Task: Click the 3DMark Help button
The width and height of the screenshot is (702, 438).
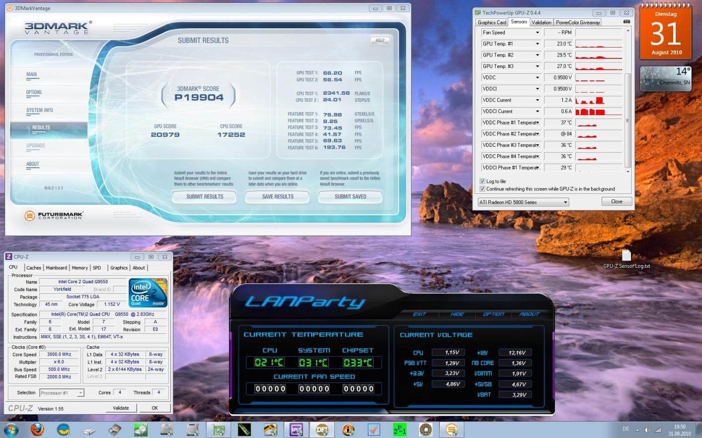Action: click(x=380, y=40)
